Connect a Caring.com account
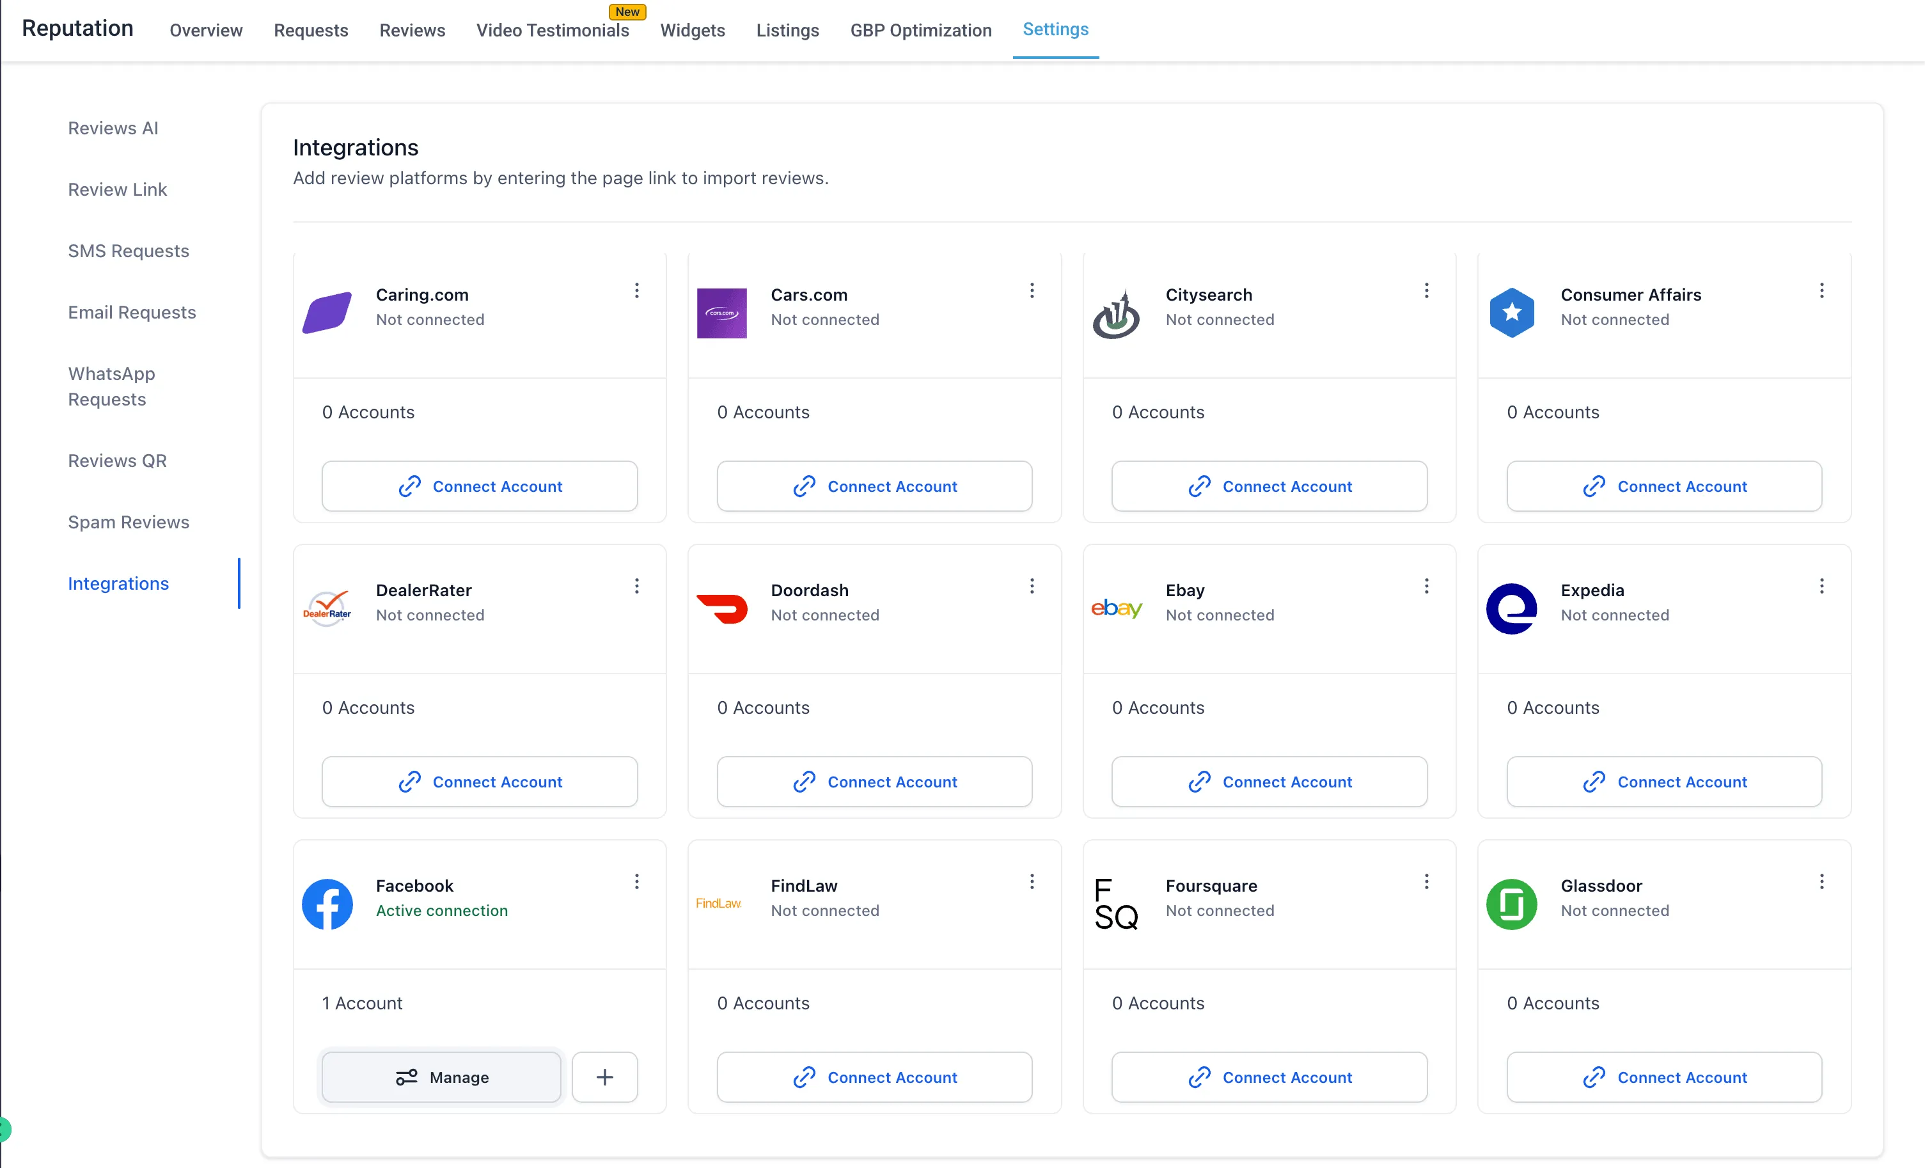 [479, 486]
